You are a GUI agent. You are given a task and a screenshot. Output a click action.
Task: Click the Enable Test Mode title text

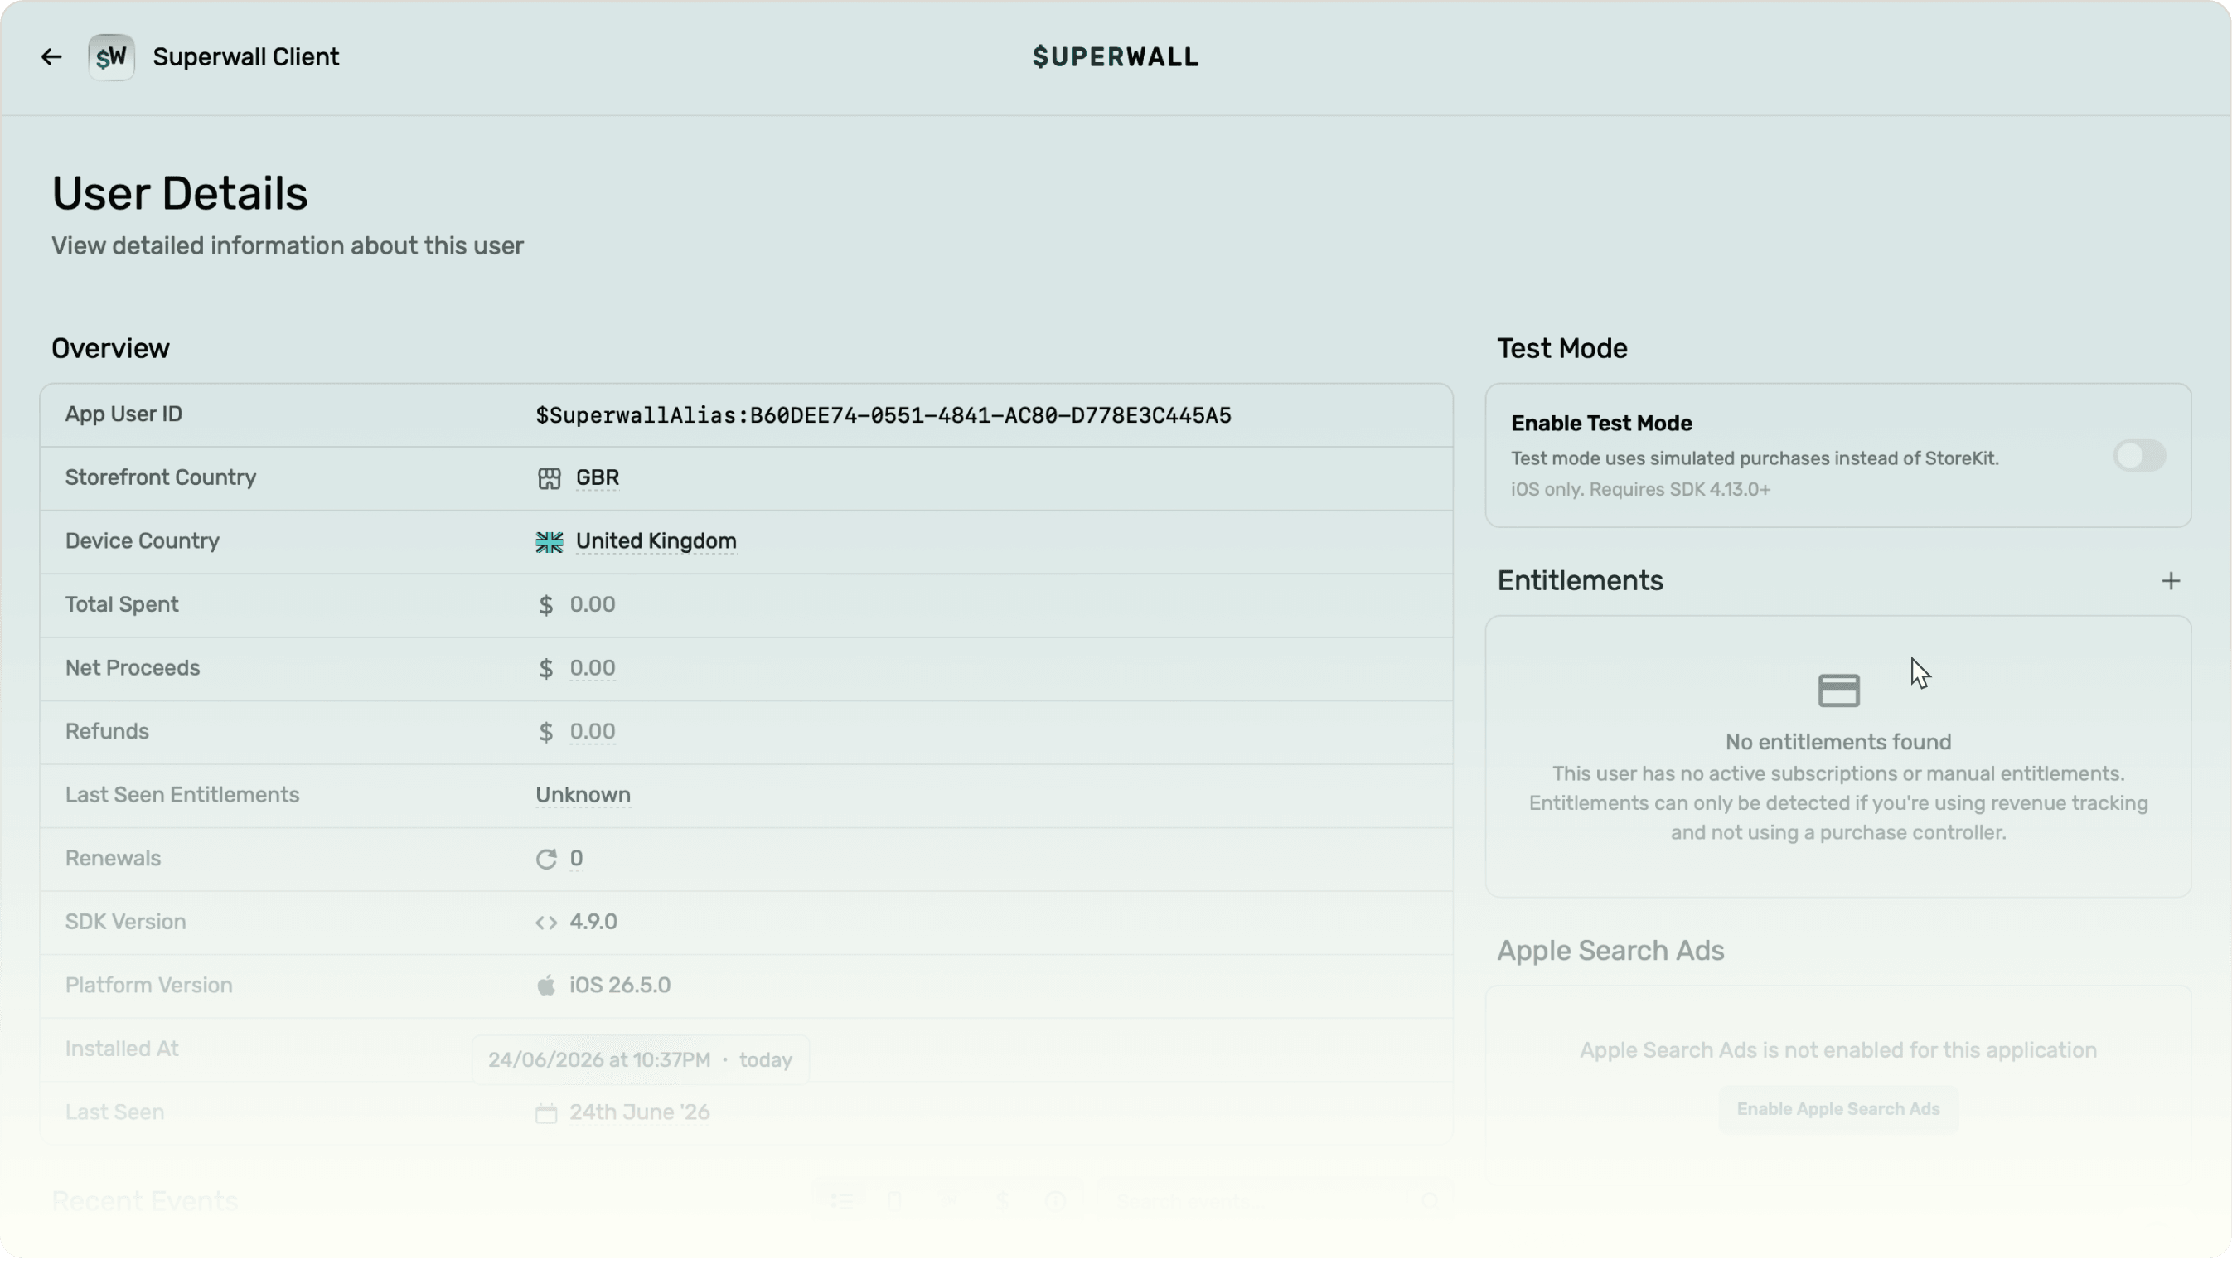point(1600,424)
